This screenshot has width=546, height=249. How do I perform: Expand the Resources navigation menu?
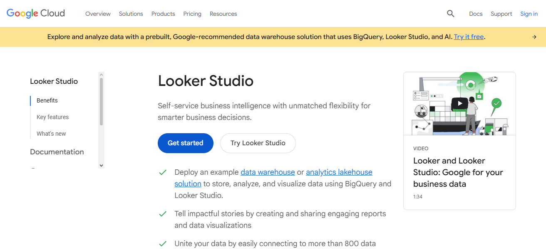pos(223,14)
